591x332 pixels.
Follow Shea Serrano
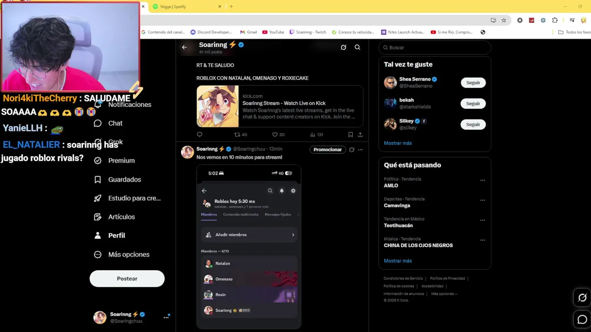click(x=473, y=83)
